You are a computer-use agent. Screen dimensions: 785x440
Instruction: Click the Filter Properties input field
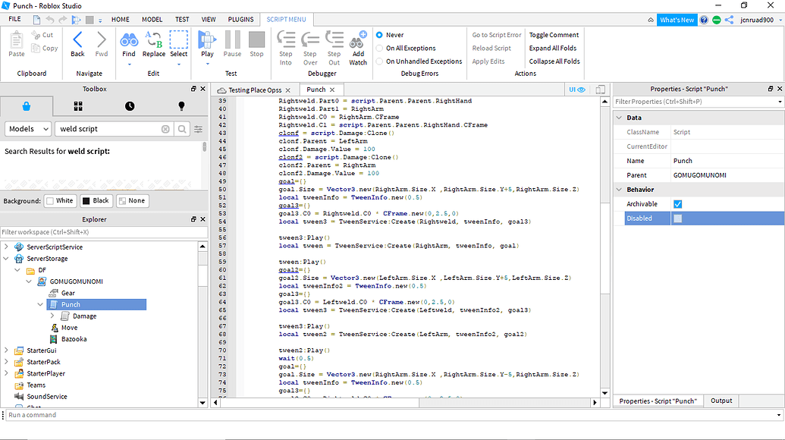(698, 102)
